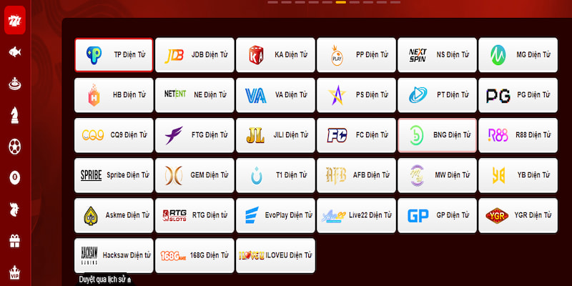
Task: Choose AFB Điện Tử provider
Action: tap(356, 175)
